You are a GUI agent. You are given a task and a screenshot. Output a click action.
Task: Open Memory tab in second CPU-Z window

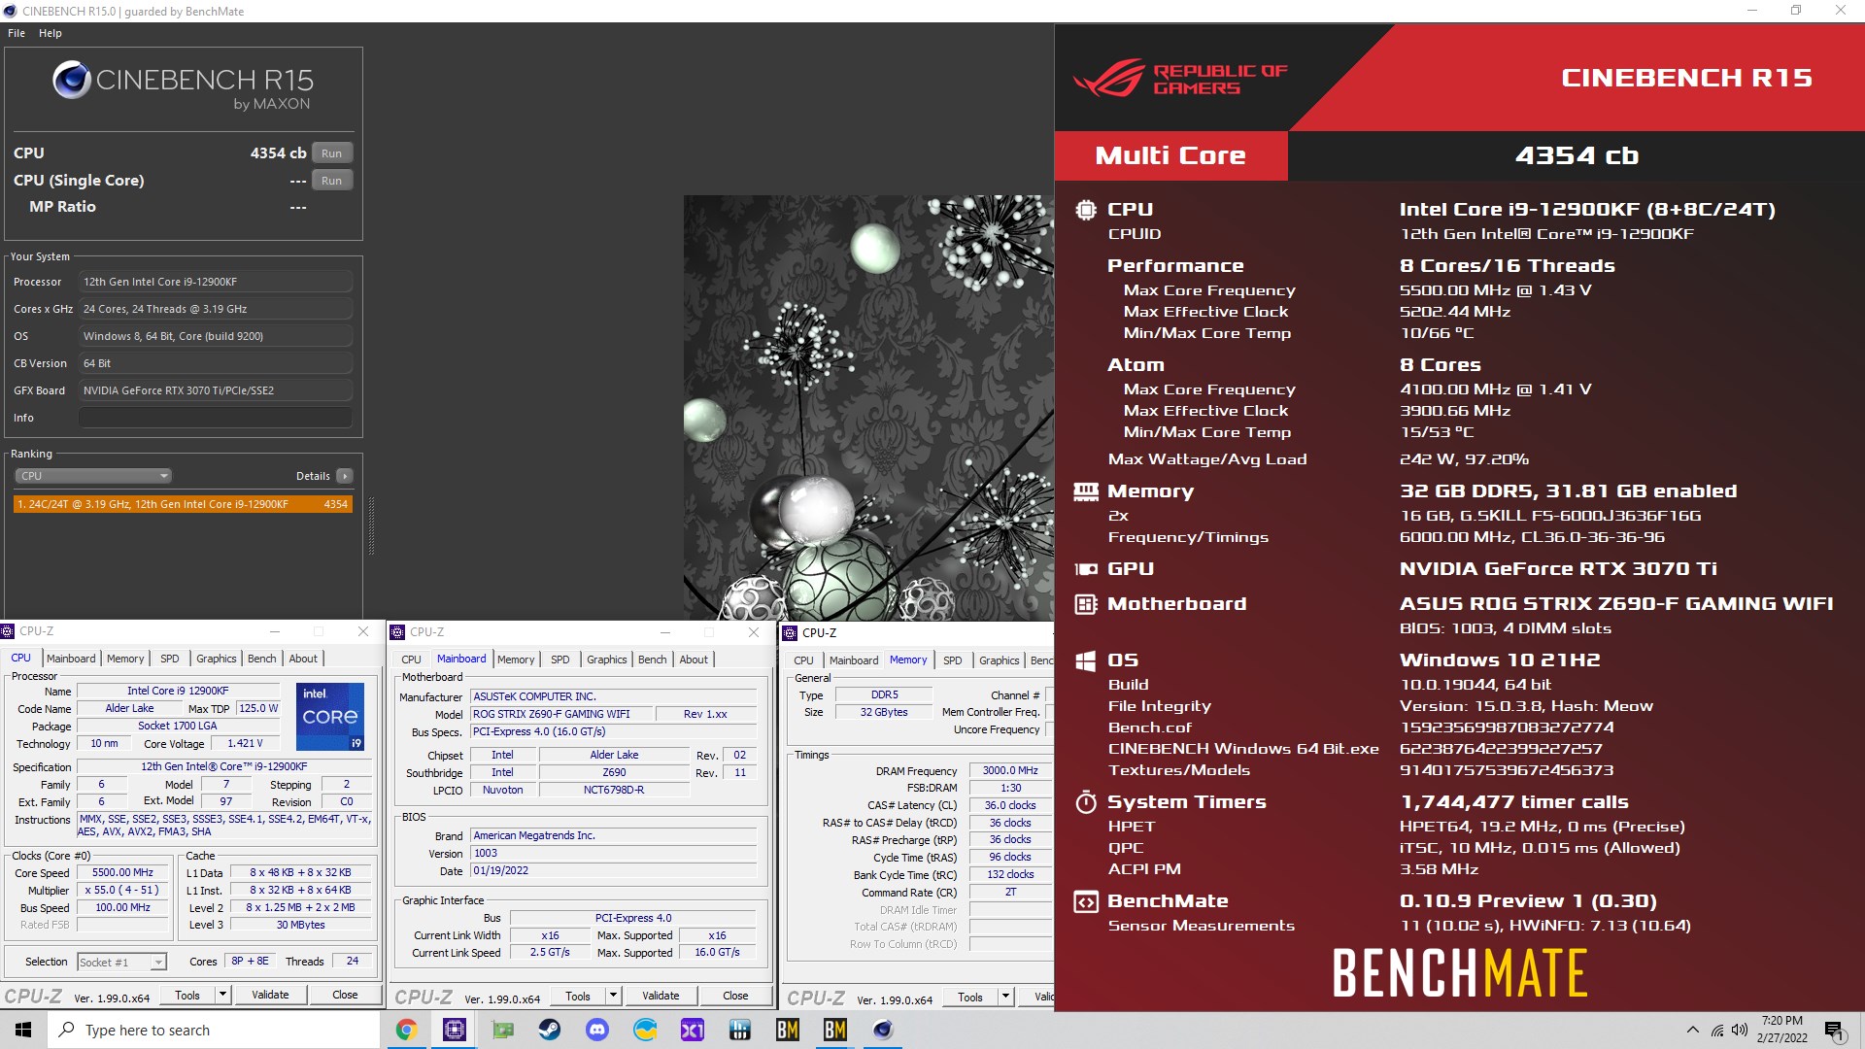pos(516,660)
